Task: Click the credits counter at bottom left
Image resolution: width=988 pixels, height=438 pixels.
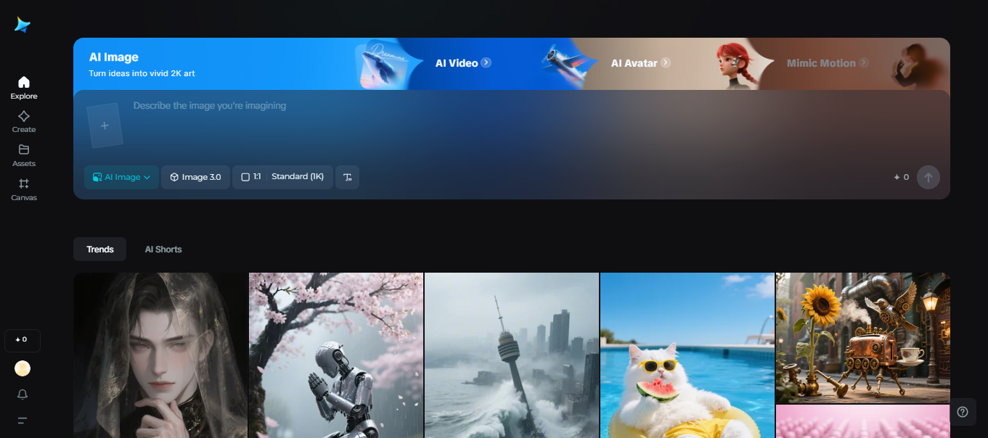Action: [x=22, y=339]
